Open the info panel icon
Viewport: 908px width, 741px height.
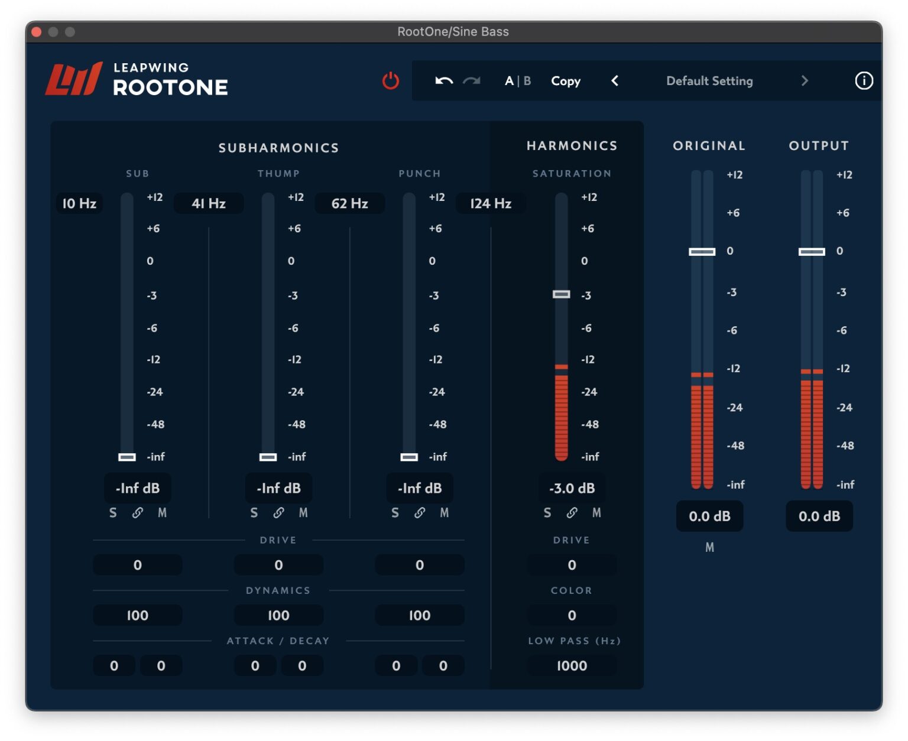pyautogui.click(x=863, y=81)
